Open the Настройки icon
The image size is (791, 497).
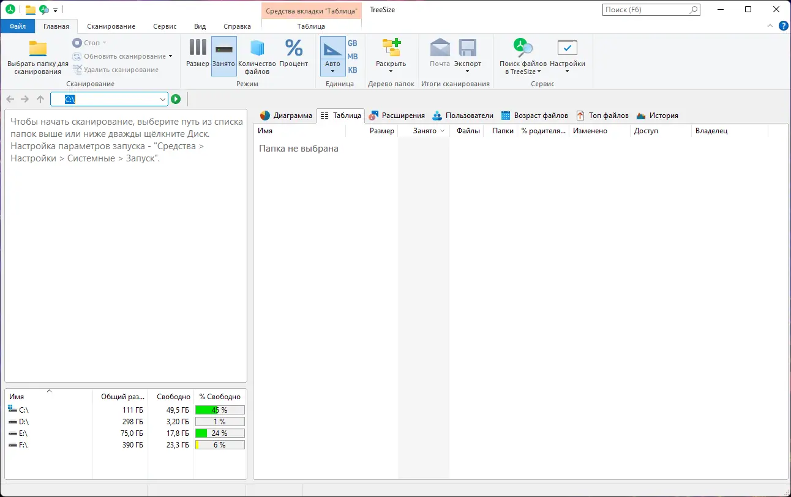[567, 55]
